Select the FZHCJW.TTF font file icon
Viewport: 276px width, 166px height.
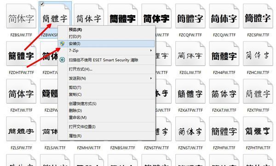(258, 53)
